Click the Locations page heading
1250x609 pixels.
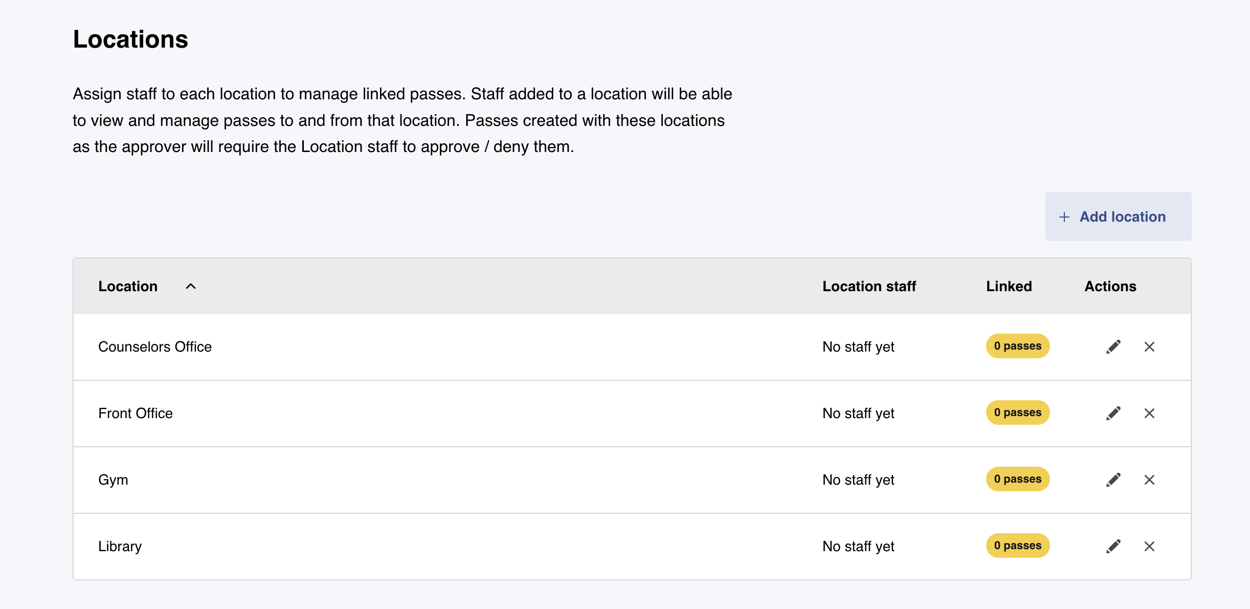tap(130, 39)
